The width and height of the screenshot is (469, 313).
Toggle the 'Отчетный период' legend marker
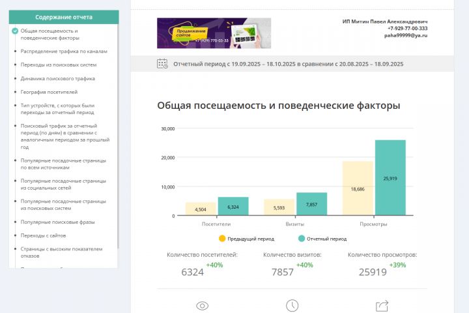302,239
